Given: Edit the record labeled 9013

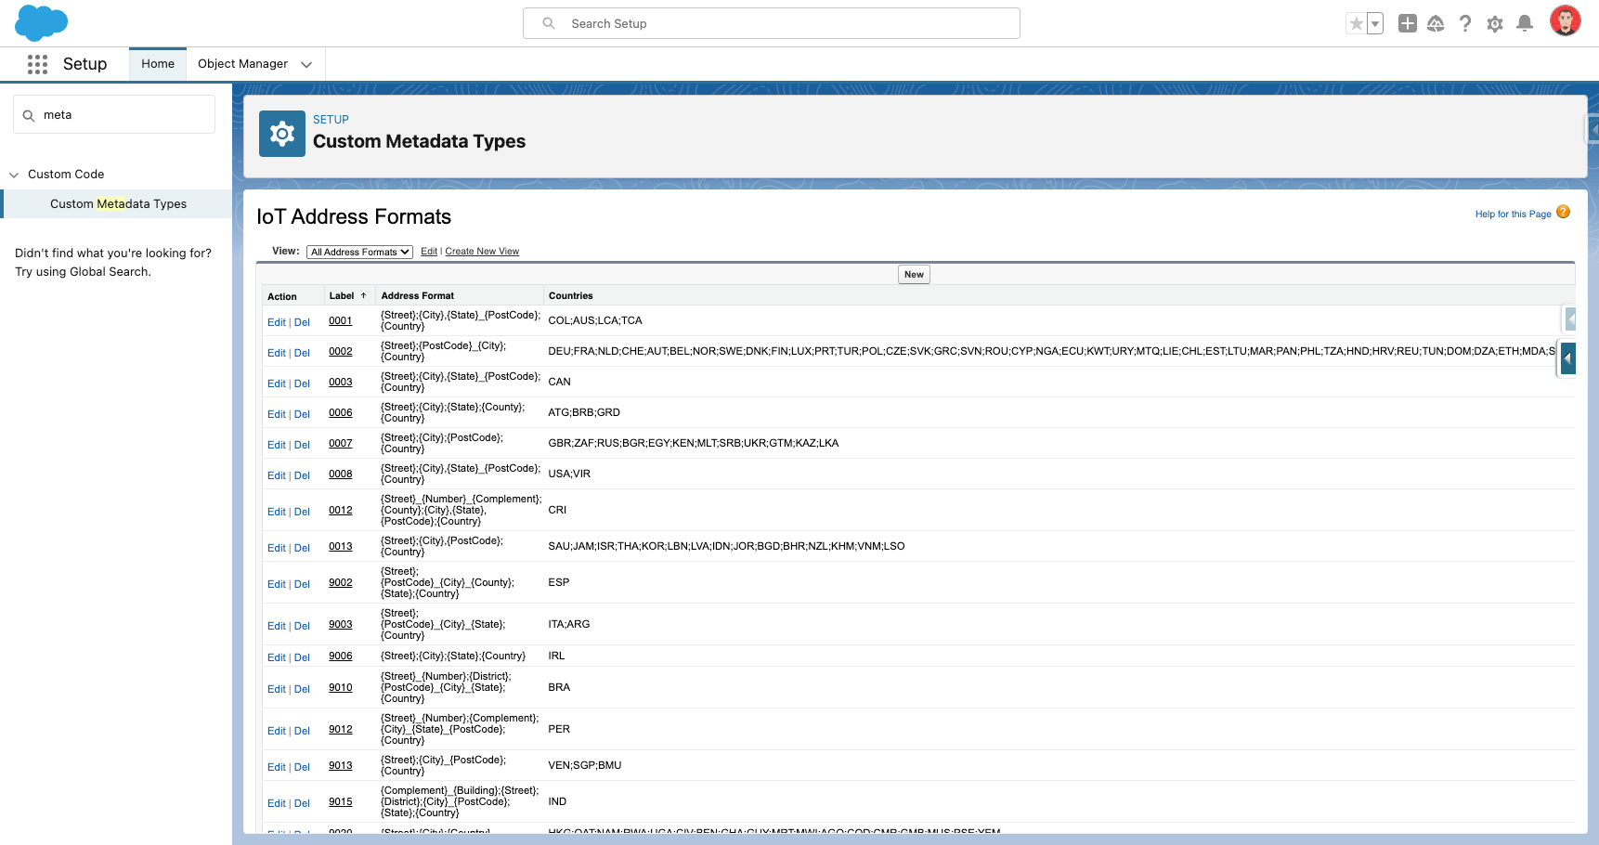Looking at the screenshot, I should click(277, 767).
